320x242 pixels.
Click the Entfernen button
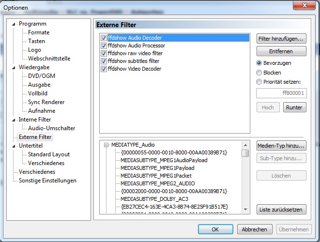tap(281, 51)
